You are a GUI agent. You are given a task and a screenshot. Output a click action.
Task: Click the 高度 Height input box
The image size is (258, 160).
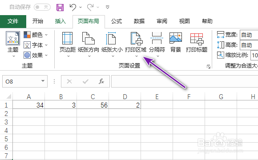[249, 45]
